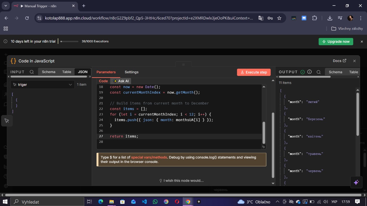The width and height of the screenshot is (367, 206).
Task: Click the OUTPUT info circle icon
Action: 309,72
